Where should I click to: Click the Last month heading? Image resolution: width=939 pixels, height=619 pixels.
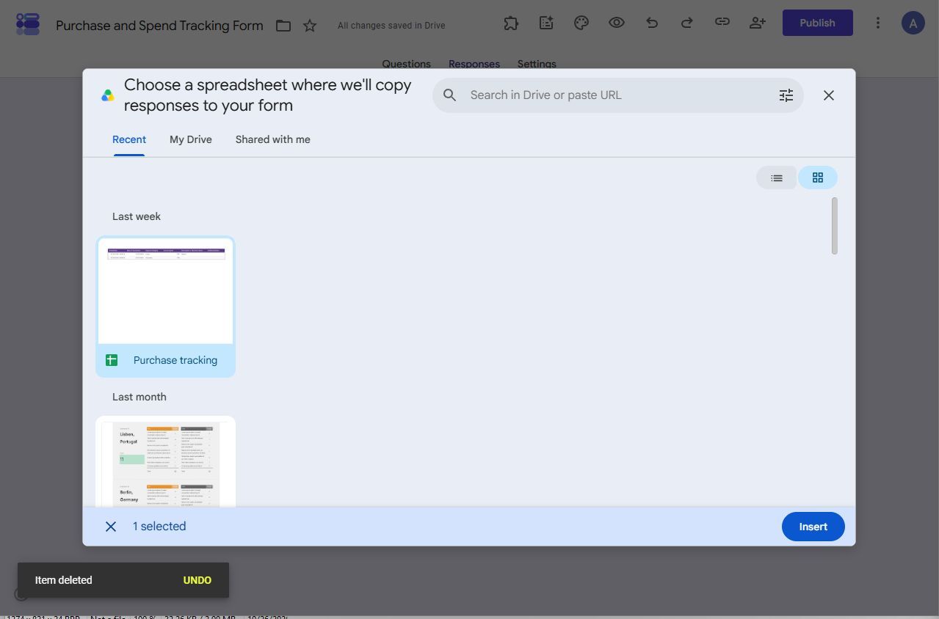click(x=139, y=397)
